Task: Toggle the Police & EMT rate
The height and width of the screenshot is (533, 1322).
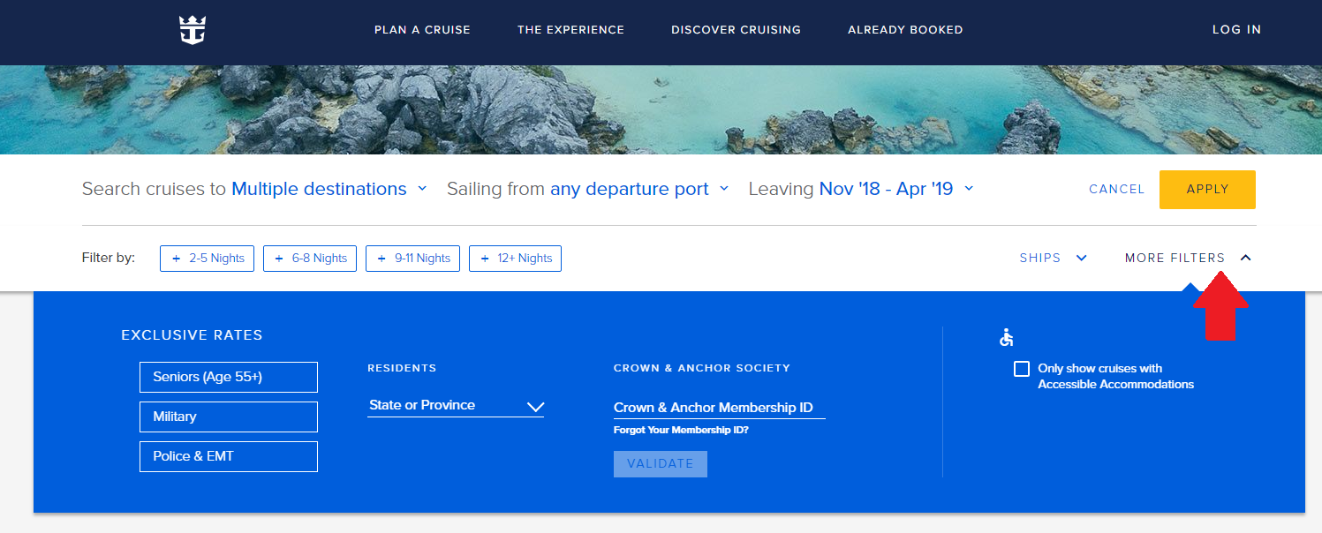Action: (229, 456)
